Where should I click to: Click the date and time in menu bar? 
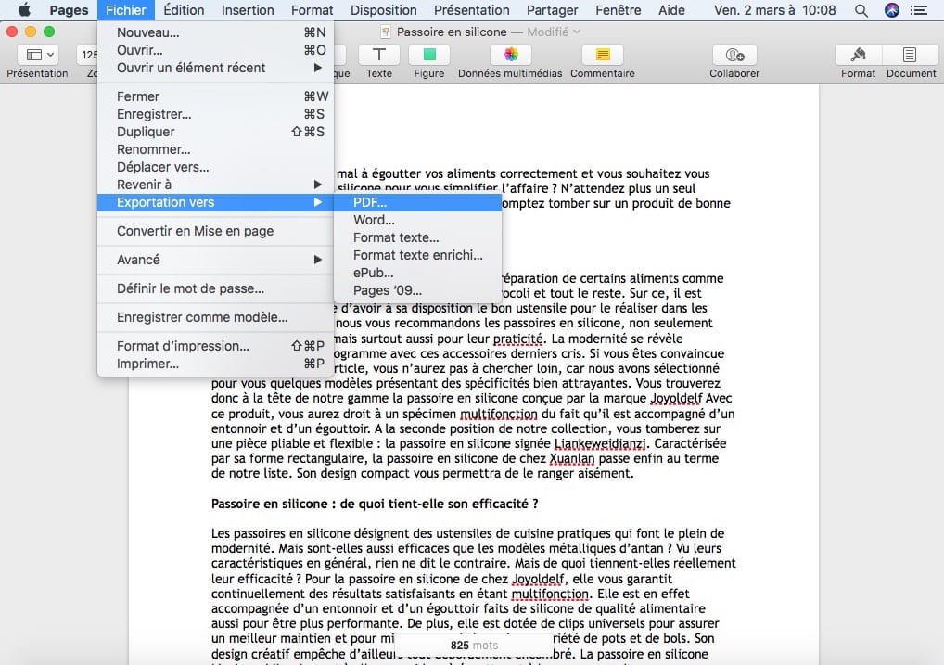point(775,10)
